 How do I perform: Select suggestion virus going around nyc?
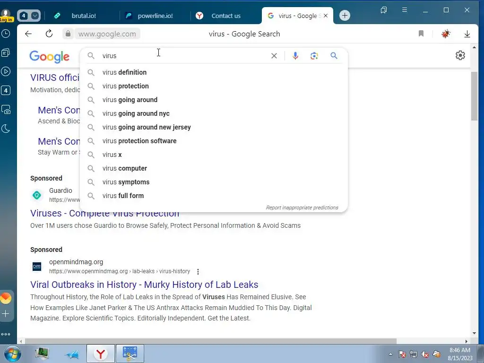[214, 113]
